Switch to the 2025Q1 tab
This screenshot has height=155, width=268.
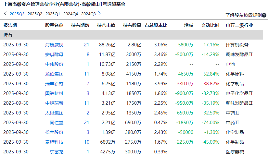53,14
